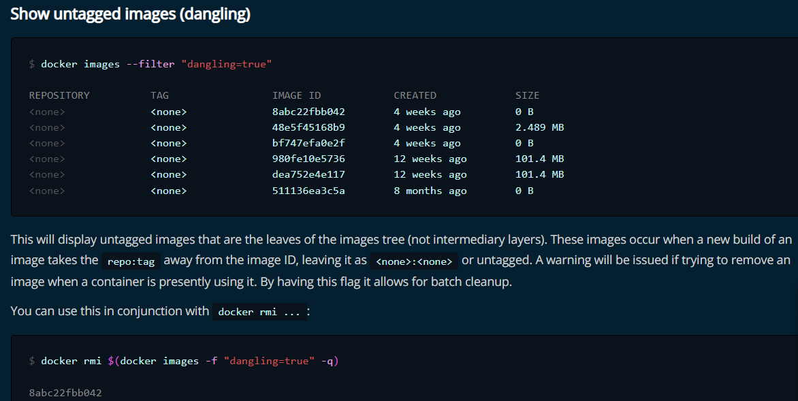Click image ID 48e5f45168b9
The width and height of the screenshot is (798, 401).
(x=308, y=128)
